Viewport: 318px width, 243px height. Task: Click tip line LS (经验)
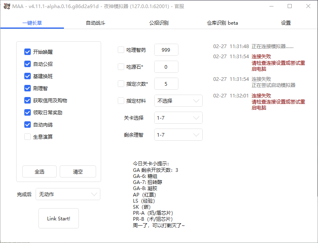click(144, 201)
